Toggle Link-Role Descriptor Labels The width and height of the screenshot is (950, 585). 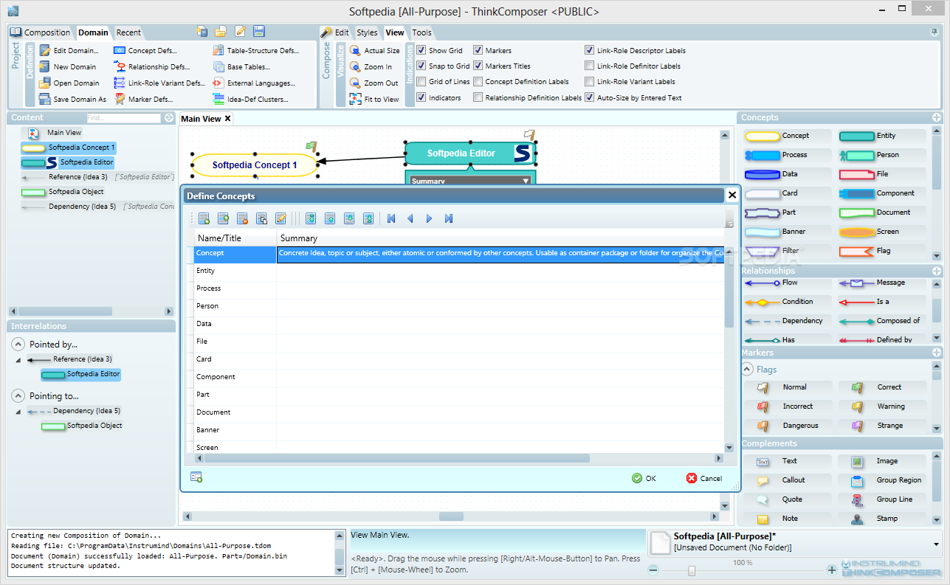(x=590, y=51)
